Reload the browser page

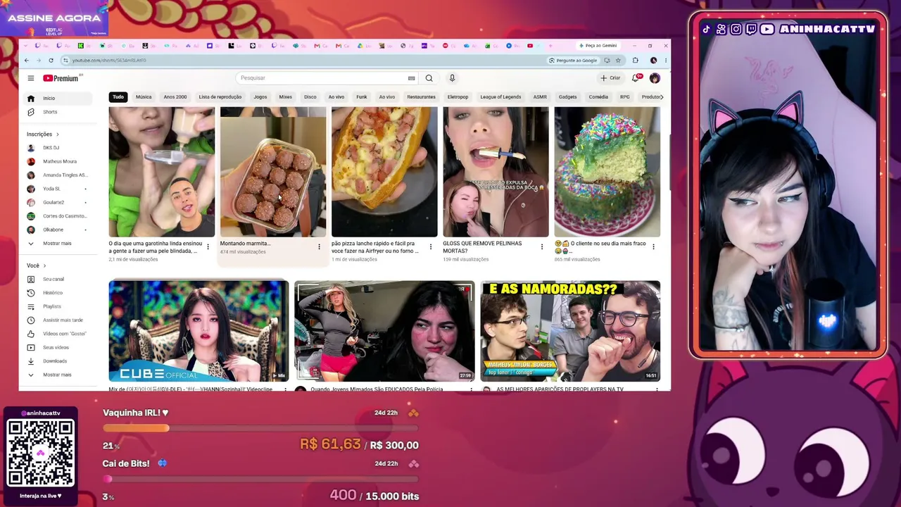pyautogui.click(x=51, y=61)
